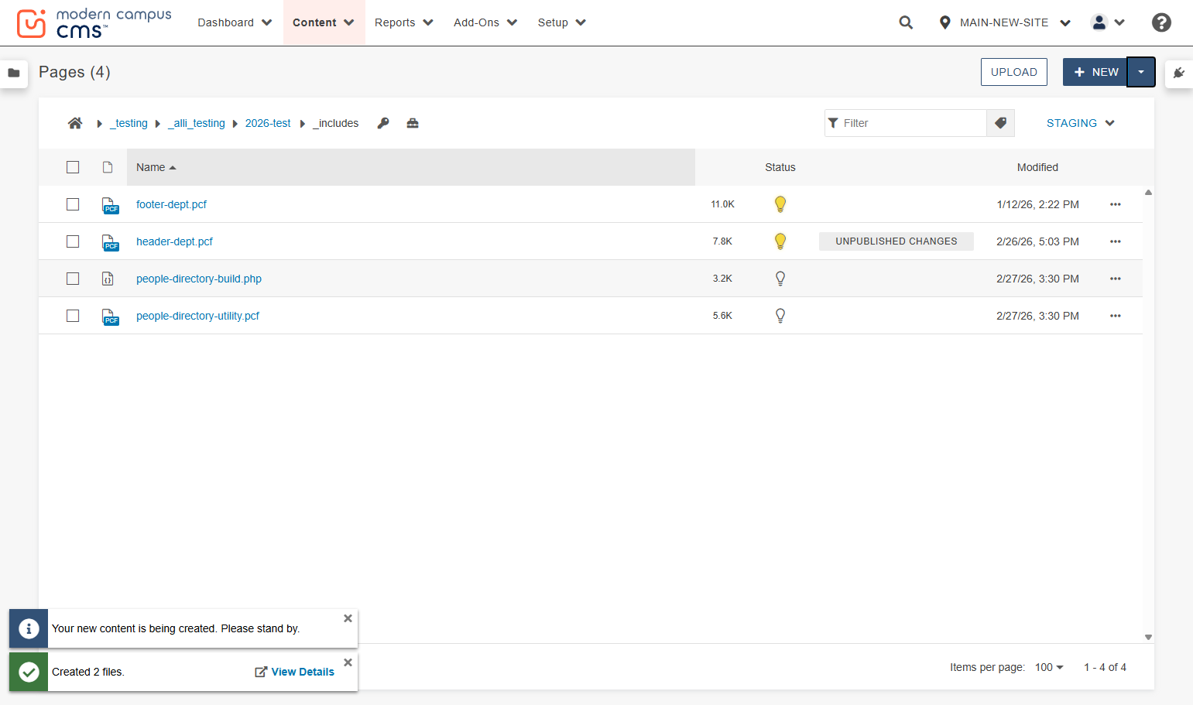Open more actions for people-directory-utility.pcf
Screen dimensions: 1193x705
click(x=1116, y=316)
